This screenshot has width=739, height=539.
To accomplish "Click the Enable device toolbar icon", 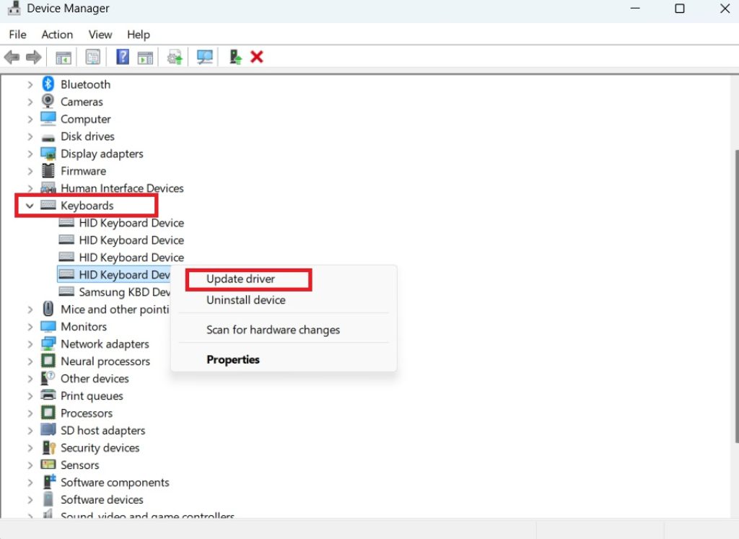I will 235,57.
